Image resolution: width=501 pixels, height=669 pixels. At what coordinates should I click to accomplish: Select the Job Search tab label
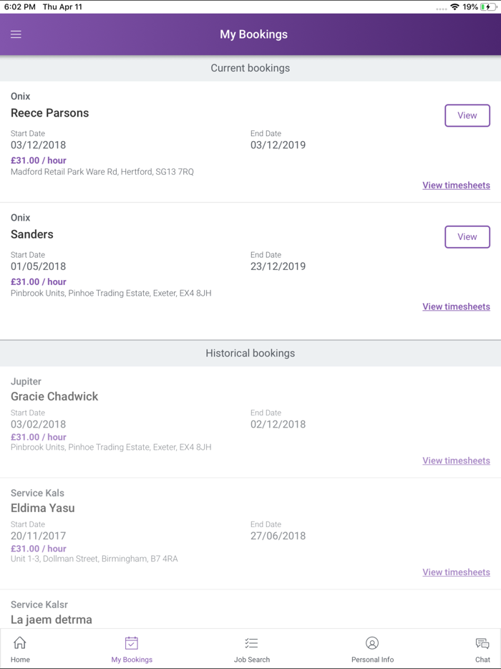point(252,660)
